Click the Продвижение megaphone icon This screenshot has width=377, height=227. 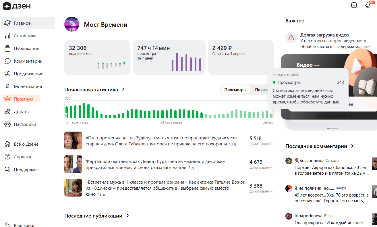coord(8,74)
